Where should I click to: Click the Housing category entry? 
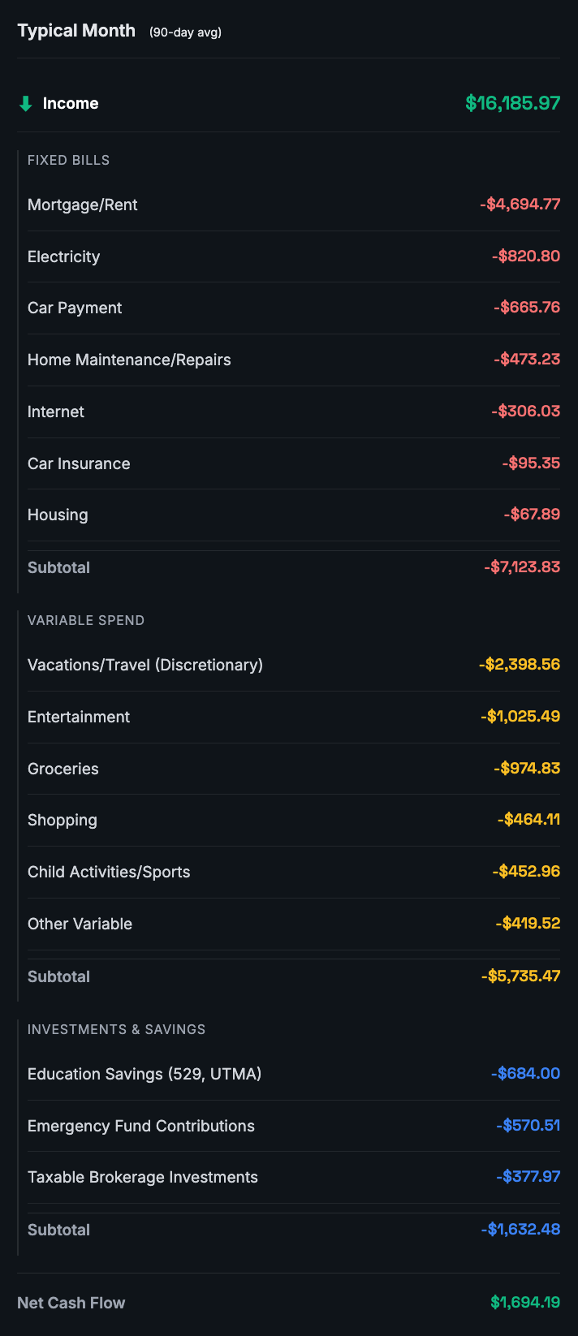(57, 515)
